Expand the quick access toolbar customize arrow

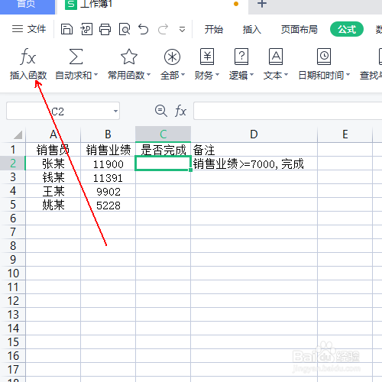pos(182,30)
